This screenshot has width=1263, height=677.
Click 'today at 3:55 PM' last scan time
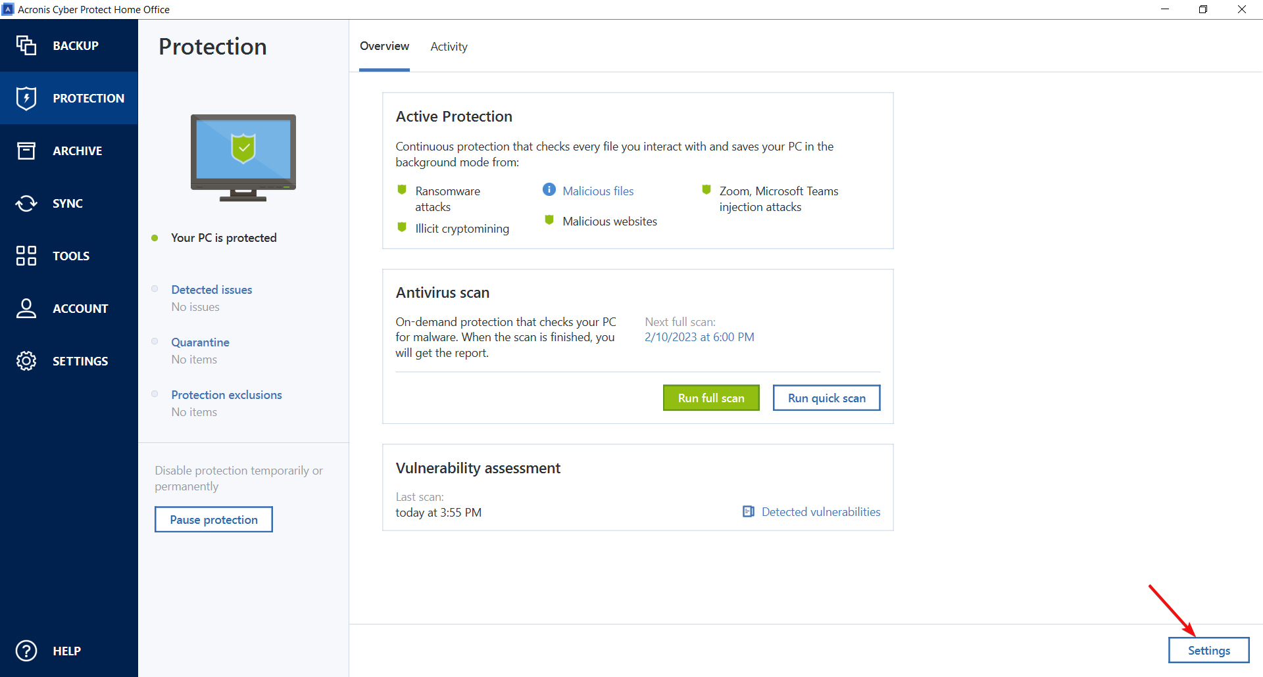[439, 512]
